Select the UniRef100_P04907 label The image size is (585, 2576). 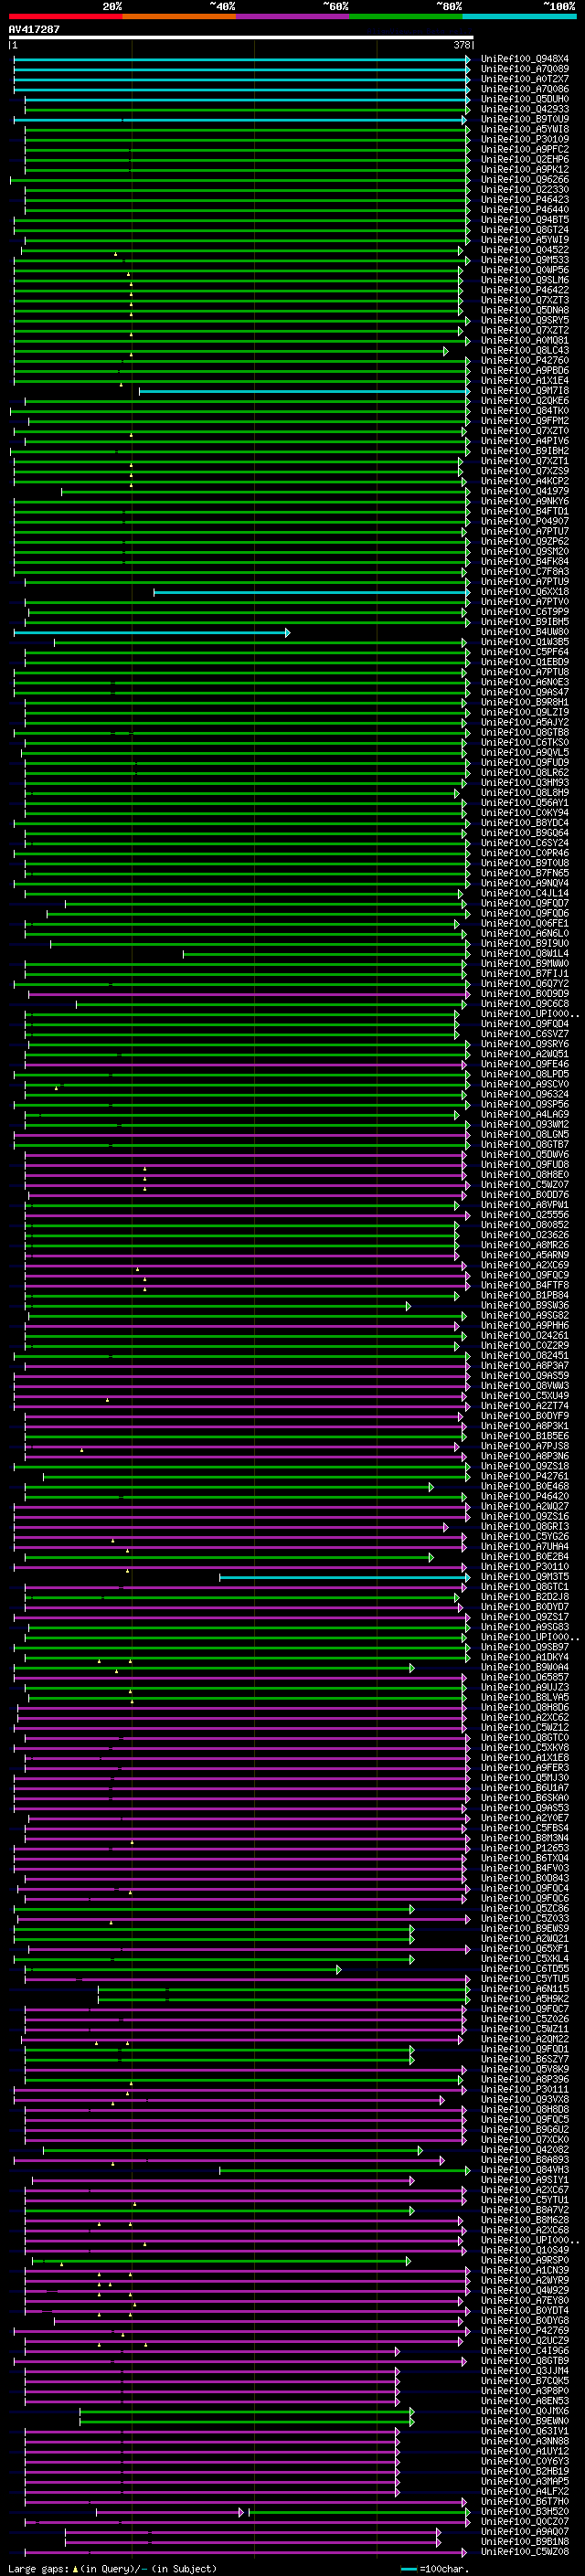(525, 521)
